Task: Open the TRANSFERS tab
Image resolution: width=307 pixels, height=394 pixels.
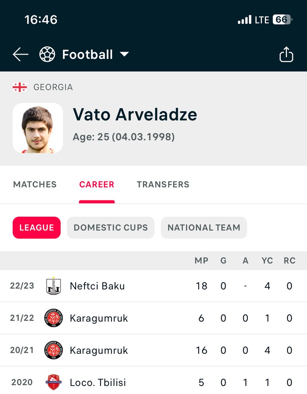Action: point(163,185)
